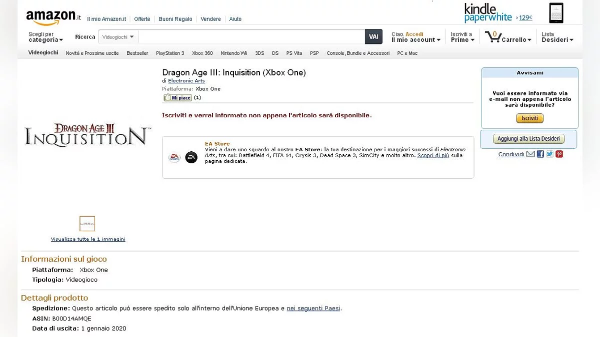Open the shopping cart icon

tap(493, 36)
